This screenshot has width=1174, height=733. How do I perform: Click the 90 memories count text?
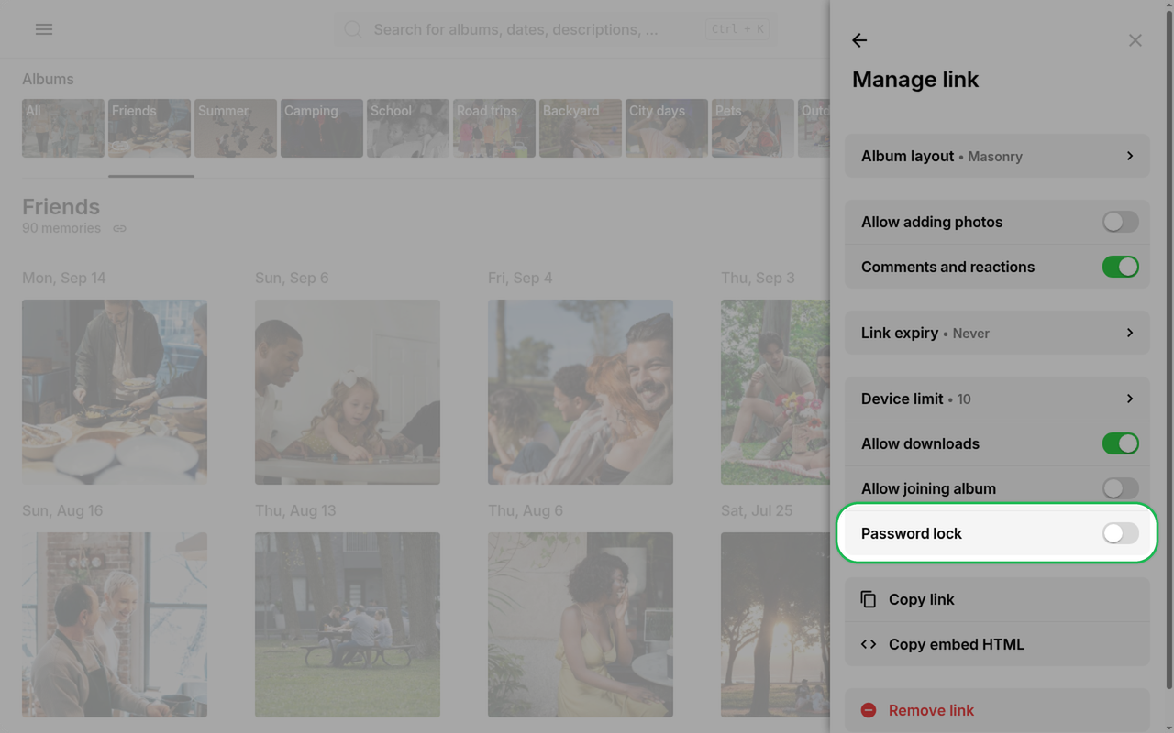[61, 228]
